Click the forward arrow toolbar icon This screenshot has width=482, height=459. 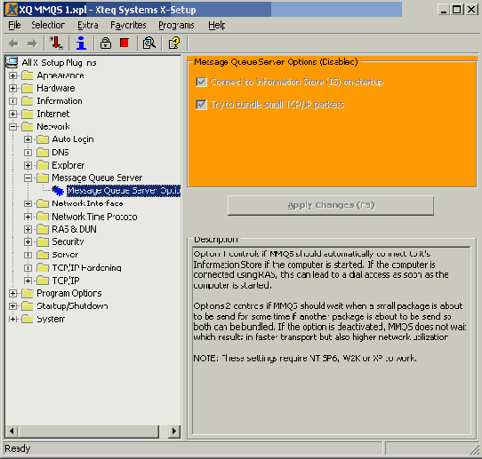(x=32, y=44)
